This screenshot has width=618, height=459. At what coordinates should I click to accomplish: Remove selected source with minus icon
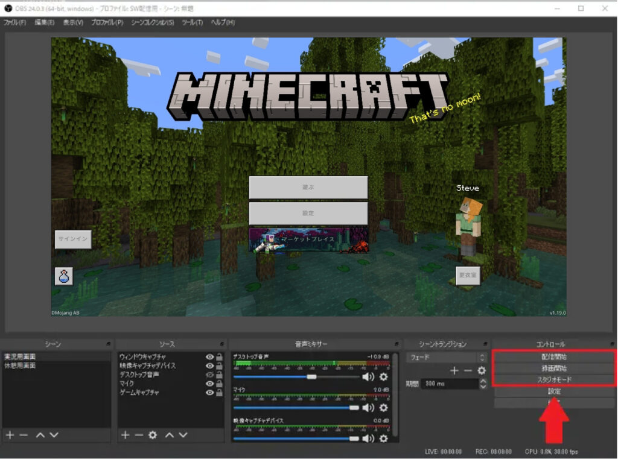coord(139,435)
